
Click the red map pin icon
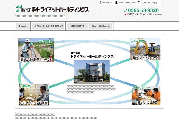[126, 14]
